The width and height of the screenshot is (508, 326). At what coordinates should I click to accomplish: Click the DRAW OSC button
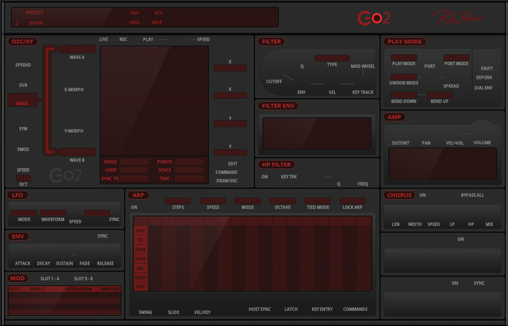coord(227,181)
